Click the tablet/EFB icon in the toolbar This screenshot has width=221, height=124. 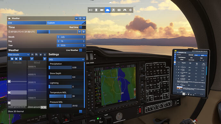pos(96,10)
